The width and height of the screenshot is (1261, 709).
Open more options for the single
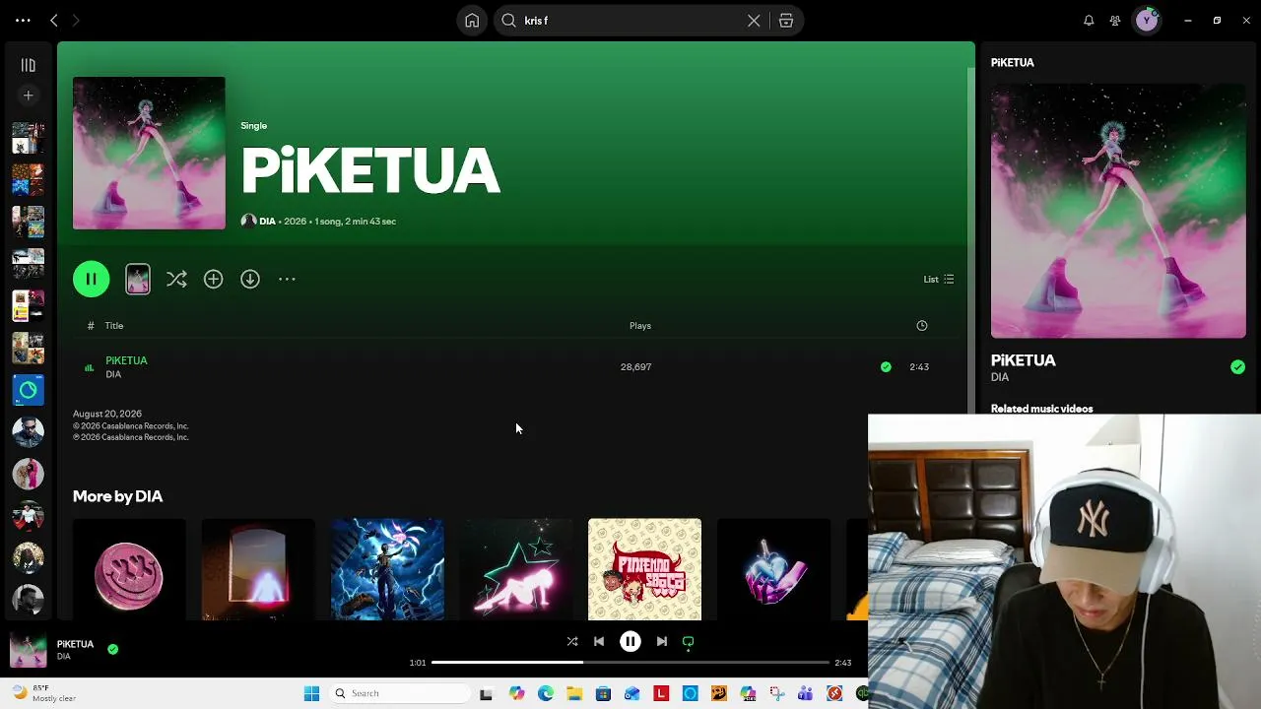click(287, 280)
